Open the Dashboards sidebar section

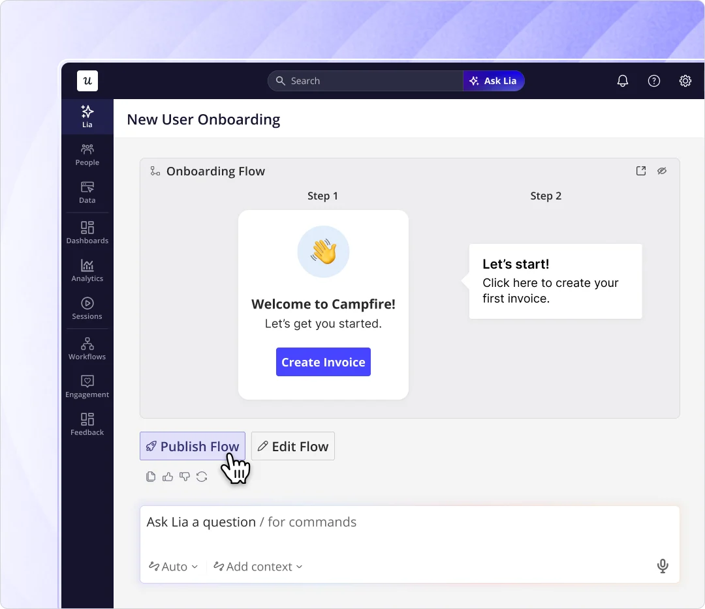pyautogui.click(x=87, y=233)
